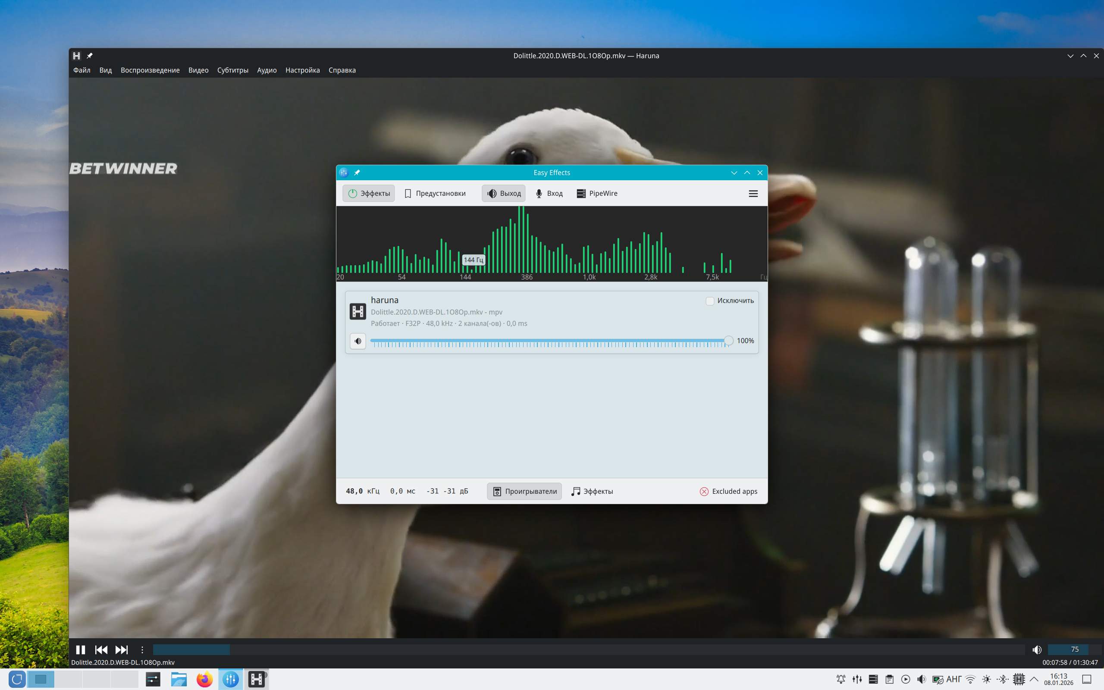The width and height of the screenshot is (1104, 690).
Task: Pin the Easy Effects window with pin icon
Action: (x=357, y=172)
